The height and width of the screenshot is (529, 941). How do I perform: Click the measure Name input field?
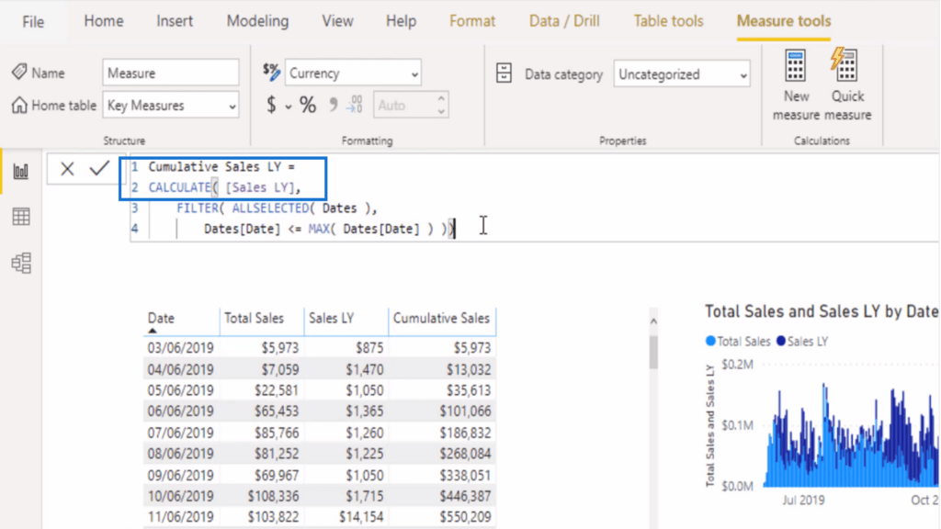171,73
